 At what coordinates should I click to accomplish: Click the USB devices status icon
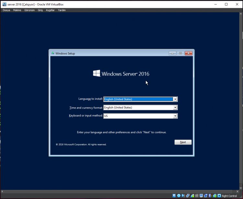[x=192, y=196]
